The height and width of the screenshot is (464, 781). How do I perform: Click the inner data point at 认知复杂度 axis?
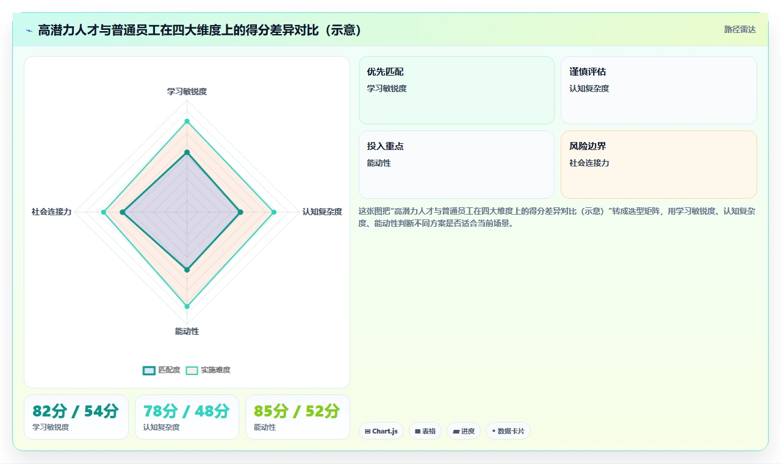tap(240, 212)
